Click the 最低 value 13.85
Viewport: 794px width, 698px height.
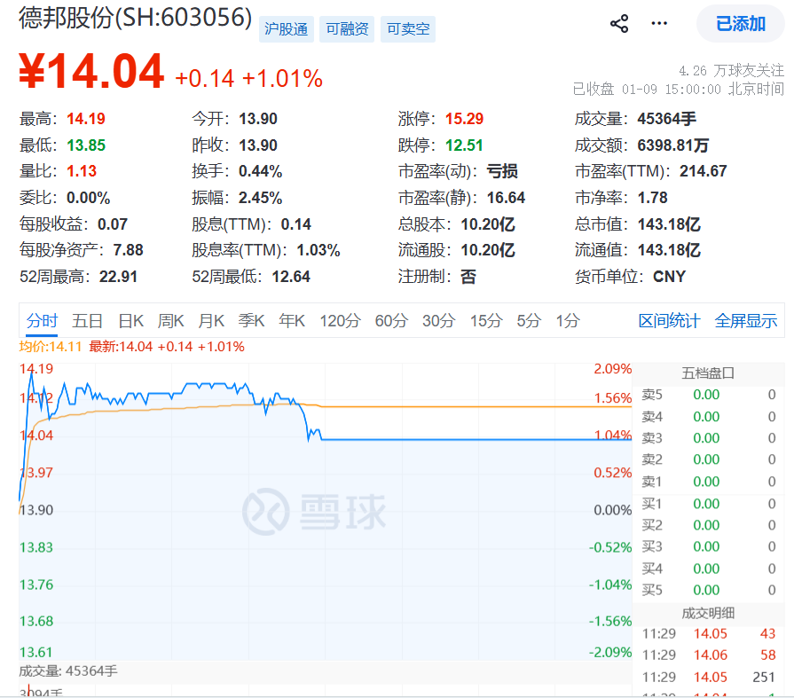(x=86, y=145)
